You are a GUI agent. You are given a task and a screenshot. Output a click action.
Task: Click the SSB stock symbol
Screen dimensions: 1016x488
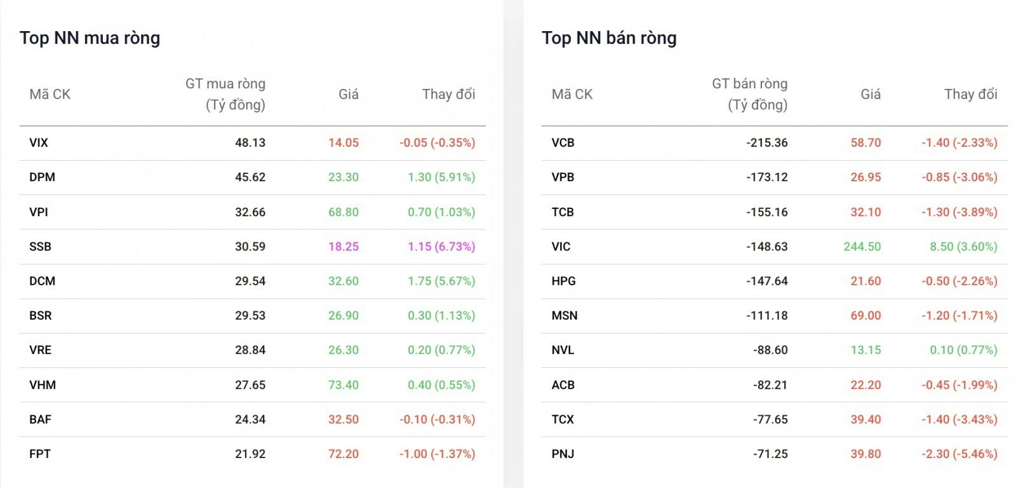[40, 247]
